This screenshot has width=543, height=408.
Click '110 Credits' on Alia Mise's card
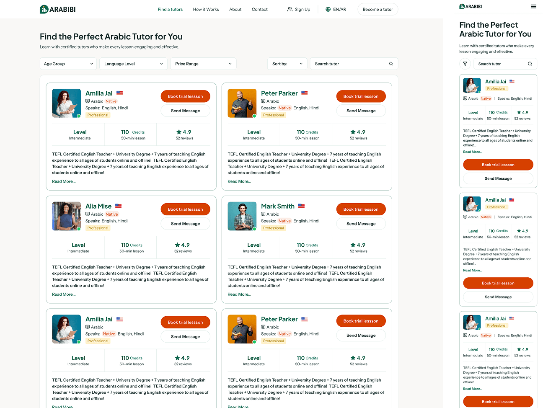[x=132, y=245]
